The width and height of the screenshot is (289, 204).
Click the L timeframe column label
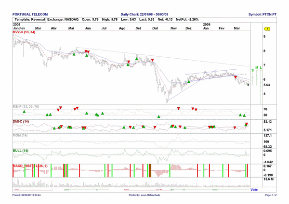tap(261, 68)
